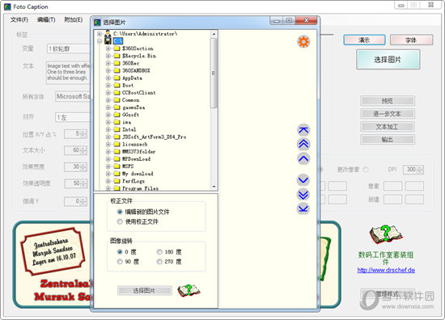The width and height of the screenshot is (445, 320).
Task: Jump to last image with bottom arrow
Action: (303, 209)
